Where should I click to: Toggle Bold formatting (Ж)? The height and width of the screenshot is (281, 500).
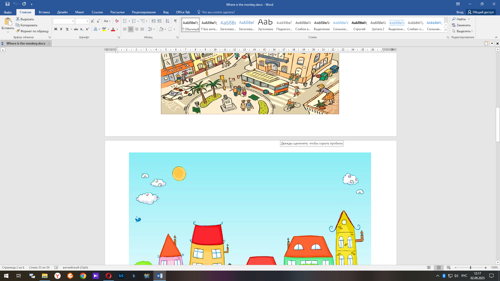click(x=55, y=29)
